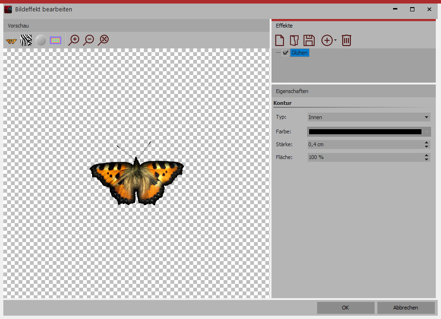This screenshot has width=441, height=319.
Task: Confirm with the OK button
Action: tap(345, 308)
